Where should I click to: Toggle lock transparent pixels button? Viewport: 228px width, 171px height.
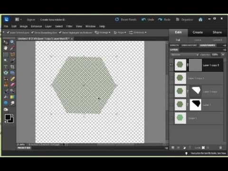pyautogui.click(x=203, y=148)
